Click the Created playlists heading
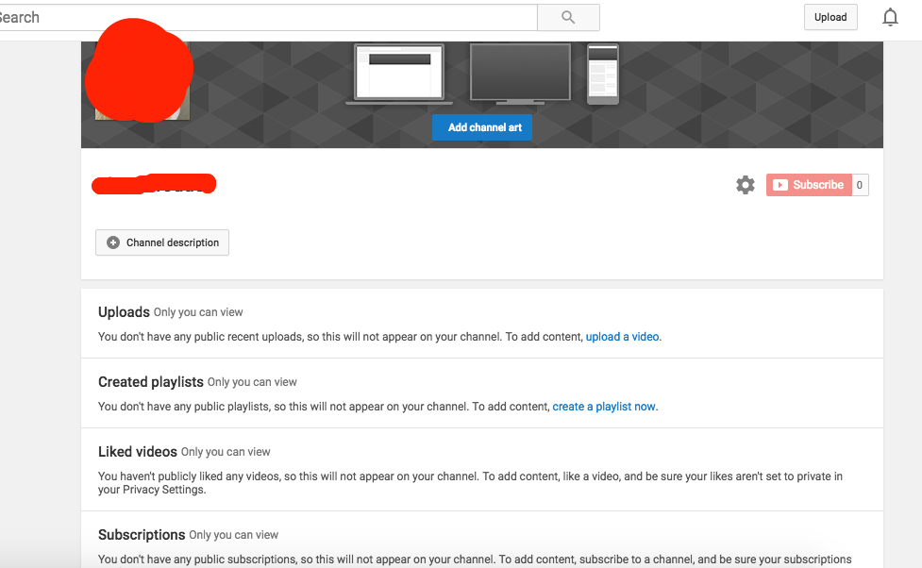This screenshot has width=922, height=568. [151, 381]
